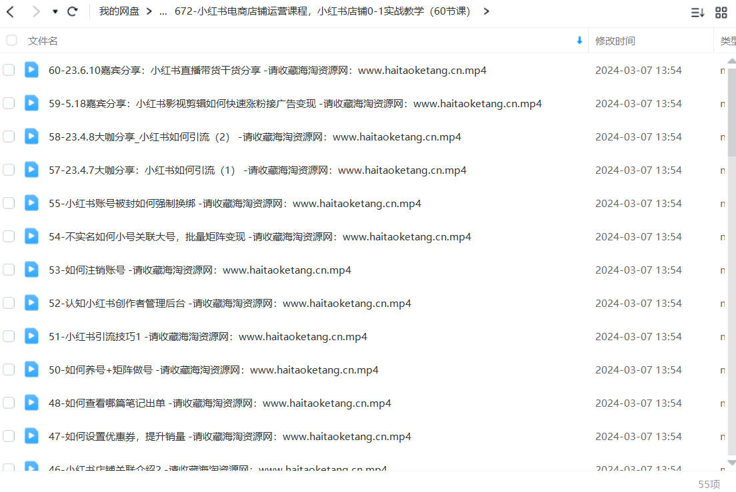Open file 58-23.4.8大咖分享_小红书如何引流（2）
736x492 pixels.
(255, 137)
